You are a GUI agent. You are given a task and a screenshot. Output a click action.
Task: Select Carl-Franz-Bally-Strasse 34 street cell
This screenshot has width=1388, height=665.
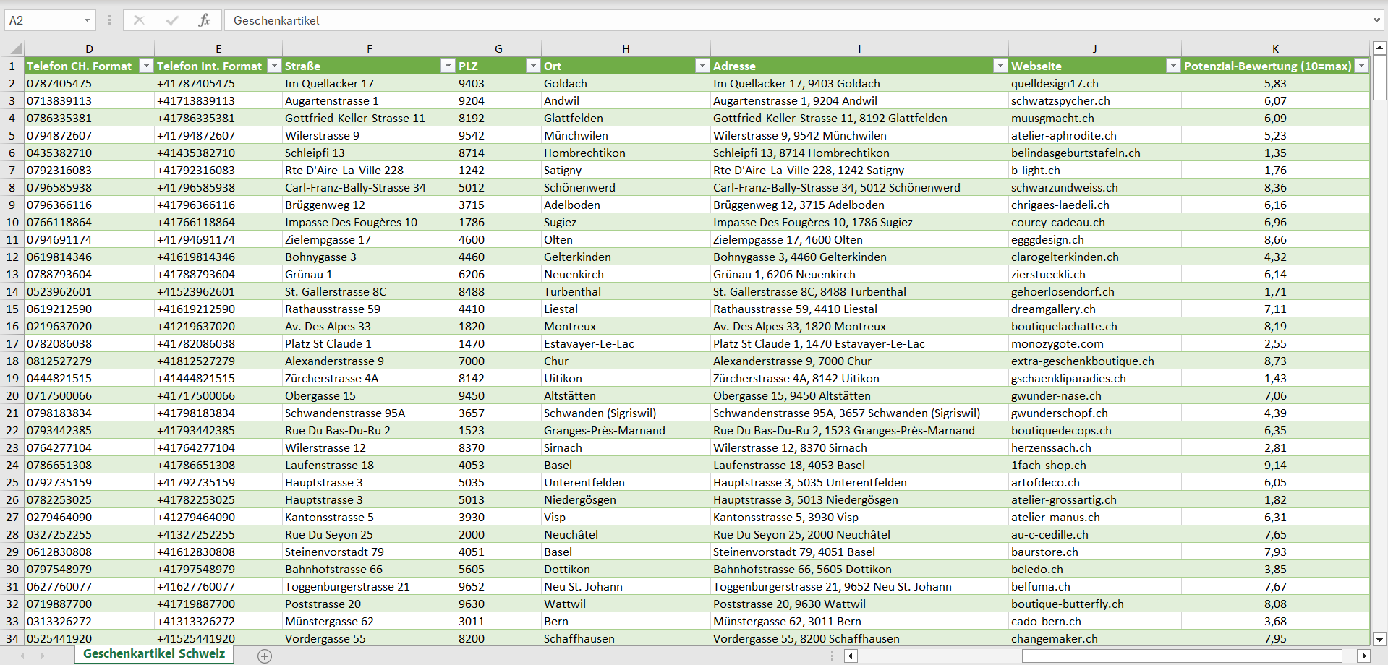tap(369, 187)
